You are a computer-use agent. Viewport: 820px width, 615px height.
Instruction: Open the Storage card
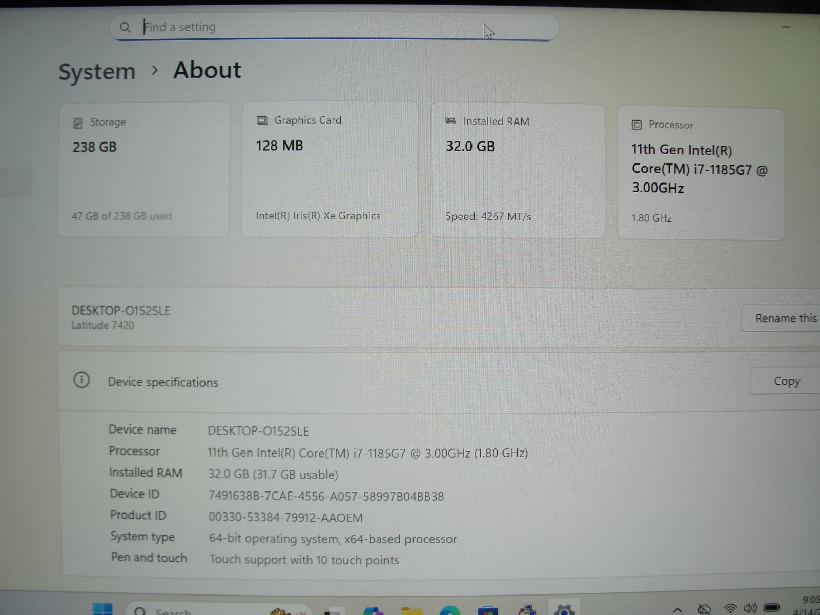pyautogui.click(x=143, y=170)
